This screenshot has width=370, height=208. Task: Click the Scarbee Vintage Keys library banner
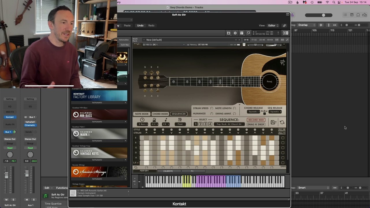(99, 153)
